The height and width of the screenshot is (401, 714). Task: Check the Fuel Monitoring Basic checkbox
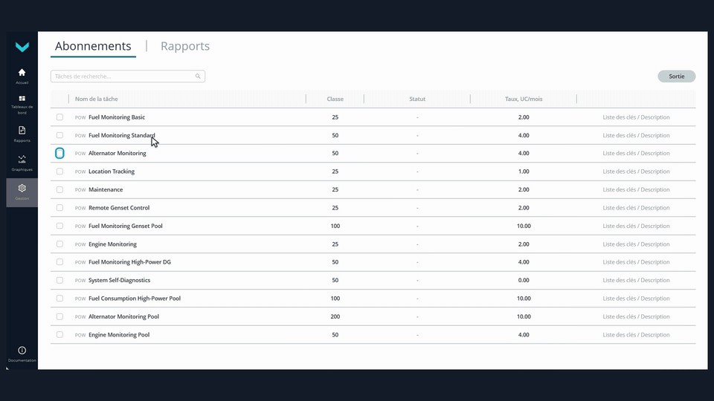(x=59, y=117)
